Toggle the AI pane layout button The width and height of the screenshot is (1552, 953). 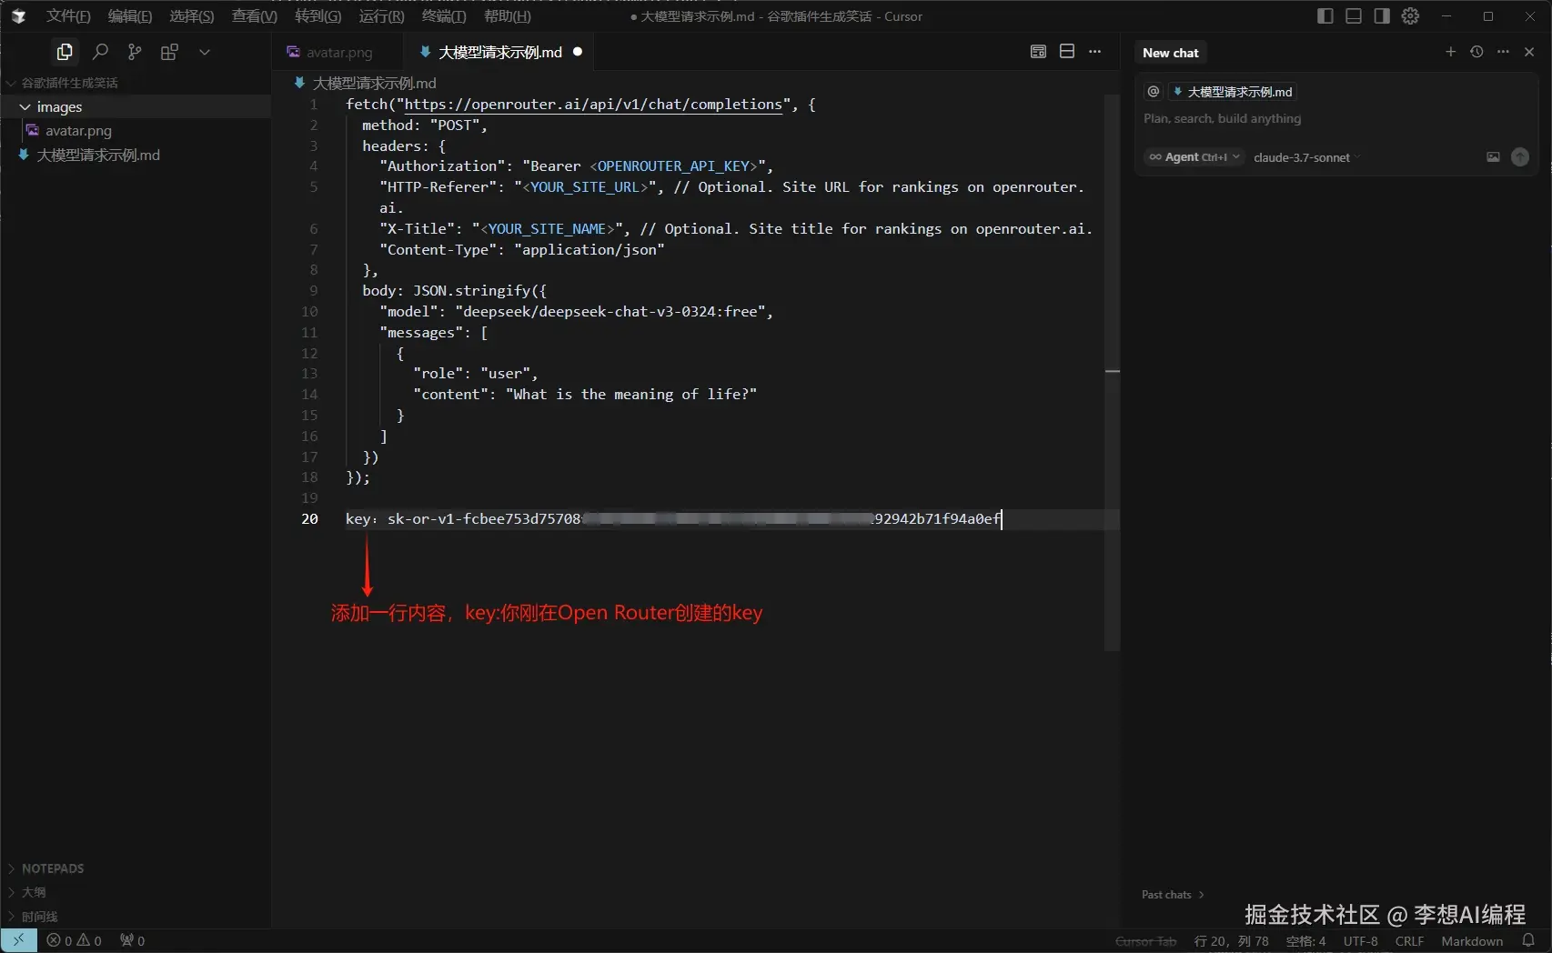(x=1382, y=16)
